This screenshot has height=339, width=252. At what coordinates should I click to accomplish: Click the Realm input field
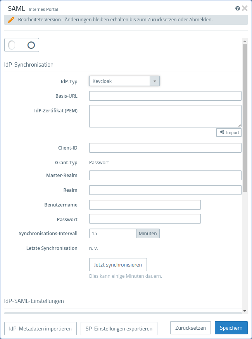(x=165, y=190)
